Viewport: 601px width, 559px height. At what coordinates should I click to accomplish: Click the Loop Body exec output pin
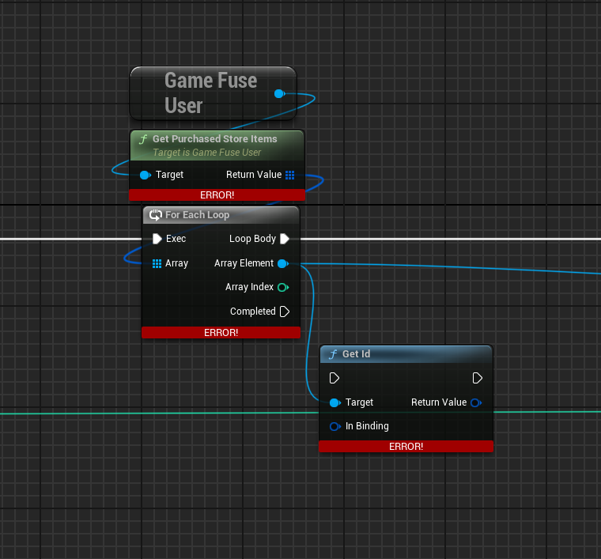tap(285, 239)
